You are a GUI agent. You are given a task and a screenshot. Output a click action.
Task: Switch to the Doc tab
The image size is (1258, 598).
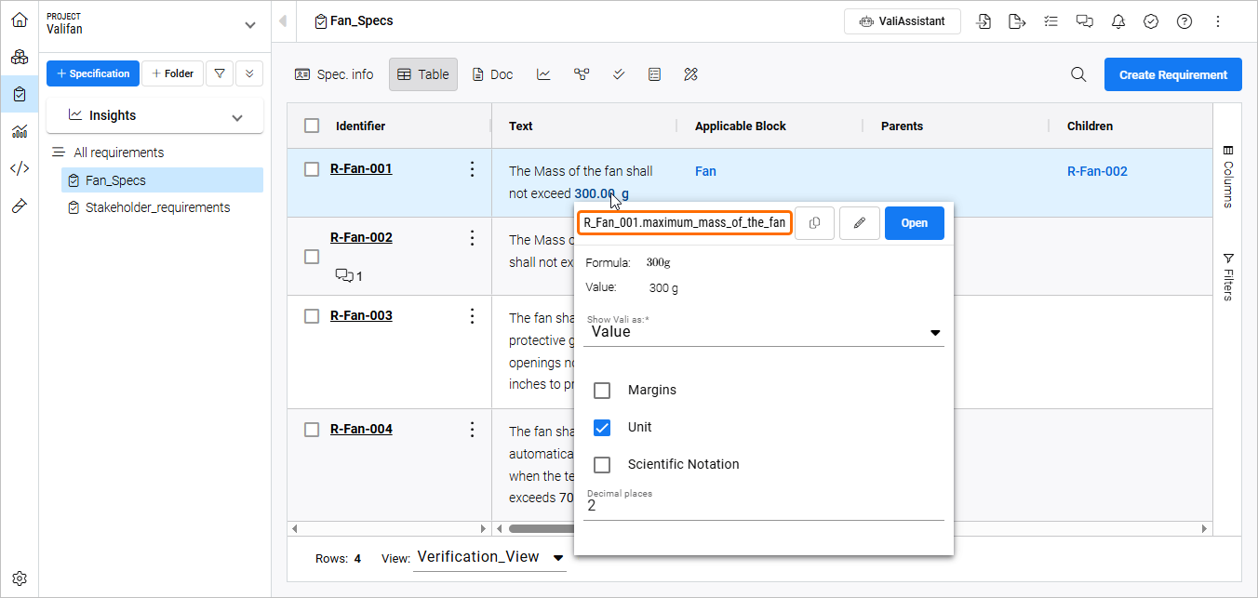coord(492,74)
